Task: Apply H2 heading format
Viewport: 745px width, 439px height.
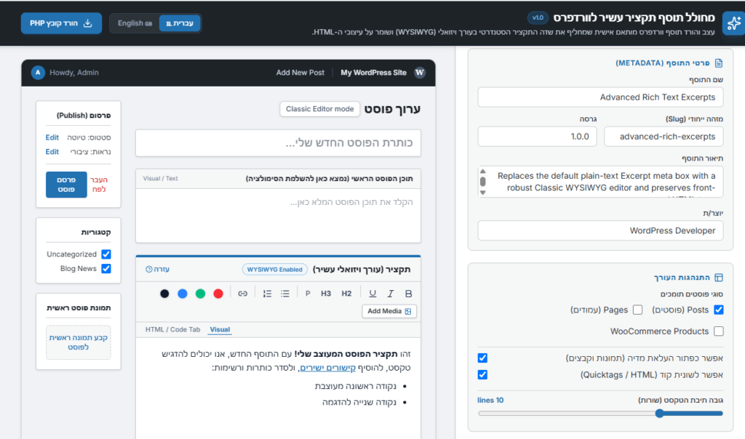Action: click(346, 294)
